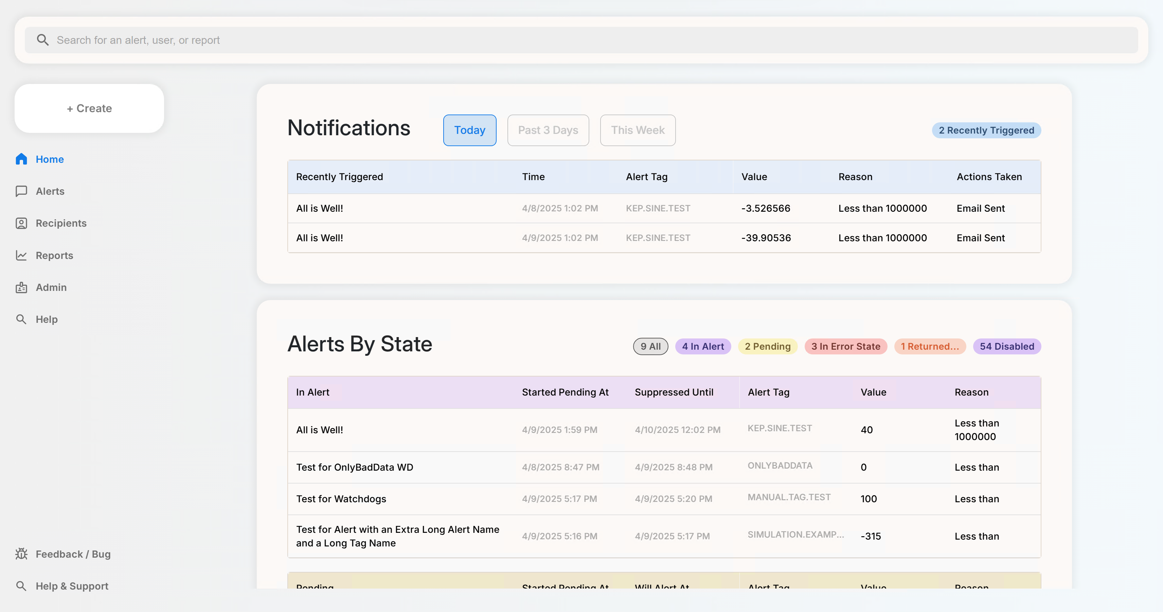
Task: Enable the 2 Pending state filter
Action: coord(768,346)
